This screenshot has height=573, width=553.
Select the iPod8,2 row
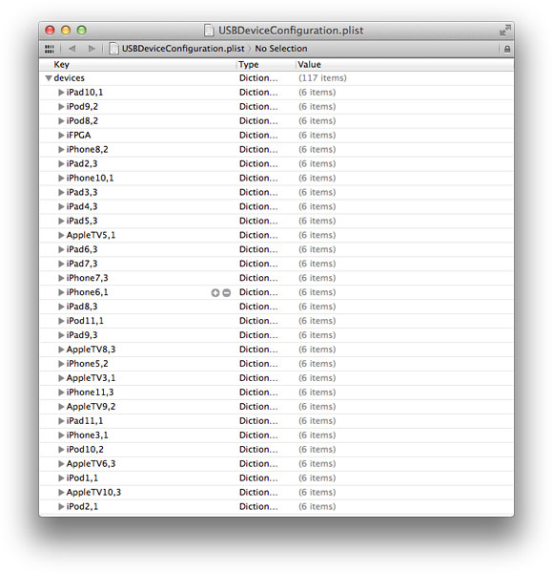click(276, 121)
